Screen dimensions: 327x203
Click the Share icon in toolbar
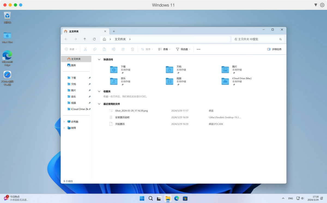123,49
